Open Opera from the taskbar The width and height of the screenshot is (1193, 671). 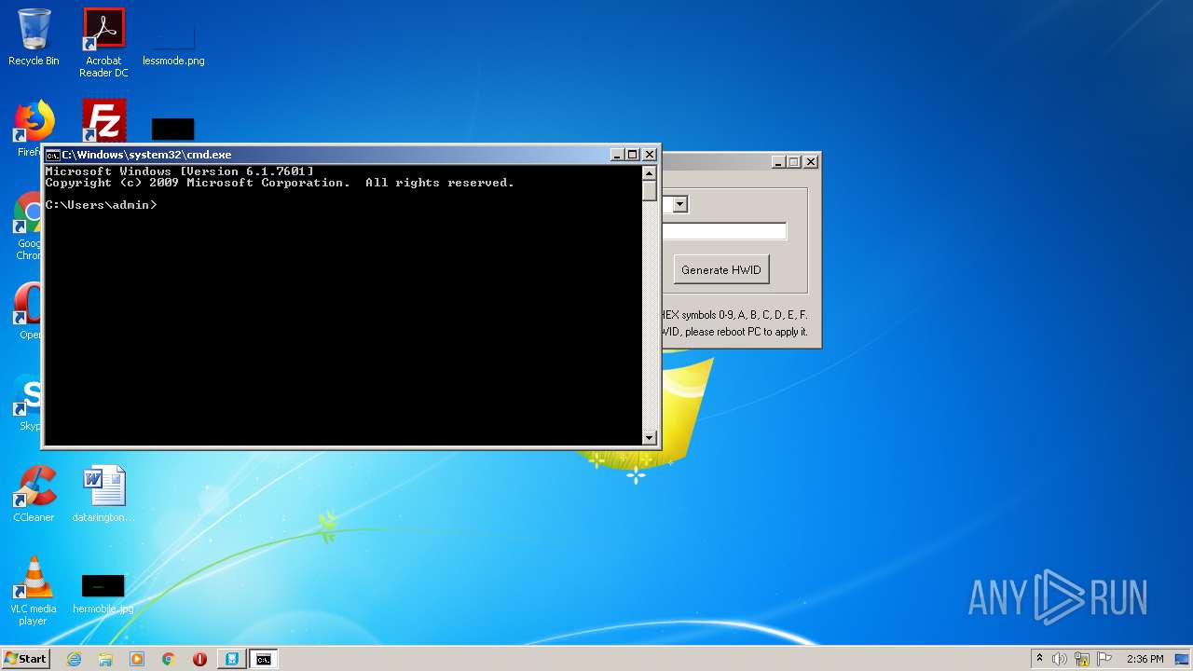pos(199,659)
